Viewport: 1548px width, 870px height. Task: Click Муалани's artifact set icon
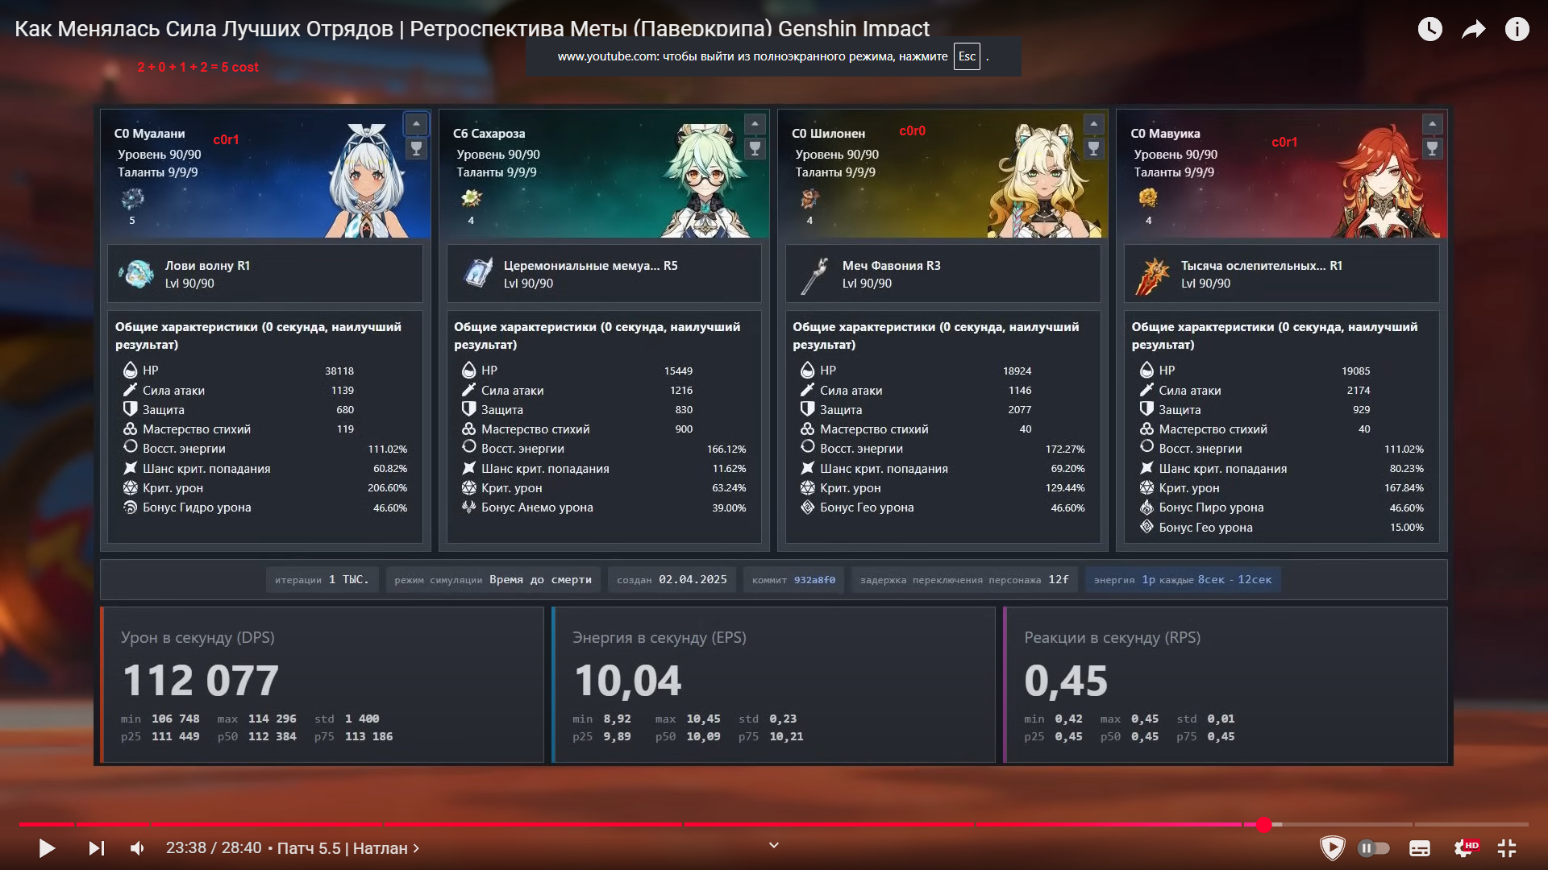click(x=132, y=198)
